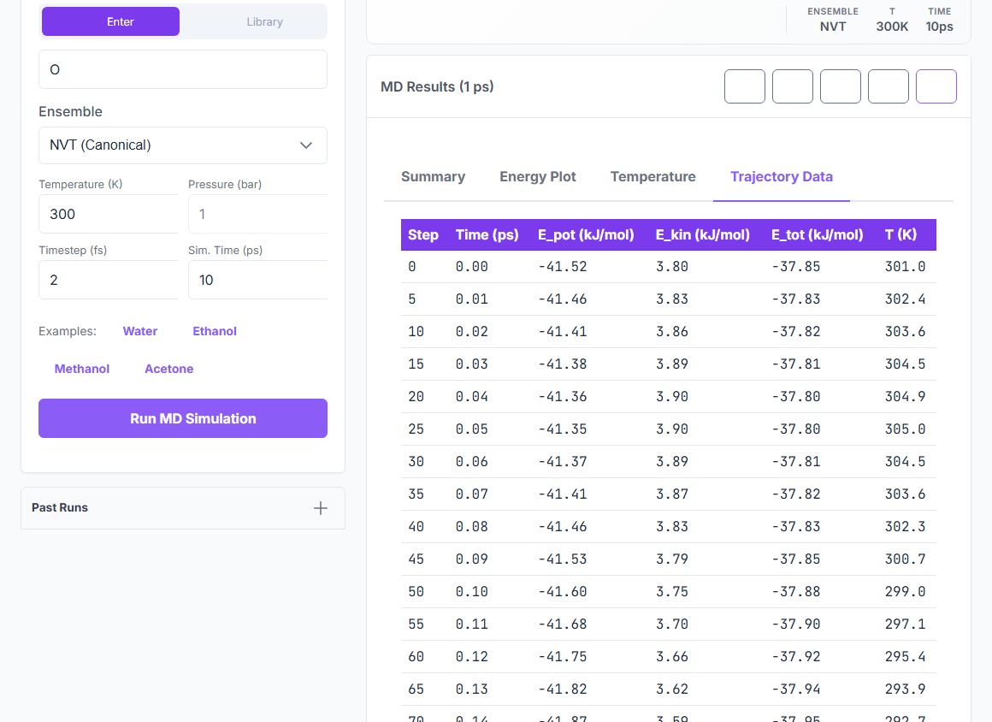Select the temperature value 301.0
Image resolution: width=992 pixels, height=722 pixels.
[x=905, y=266]
